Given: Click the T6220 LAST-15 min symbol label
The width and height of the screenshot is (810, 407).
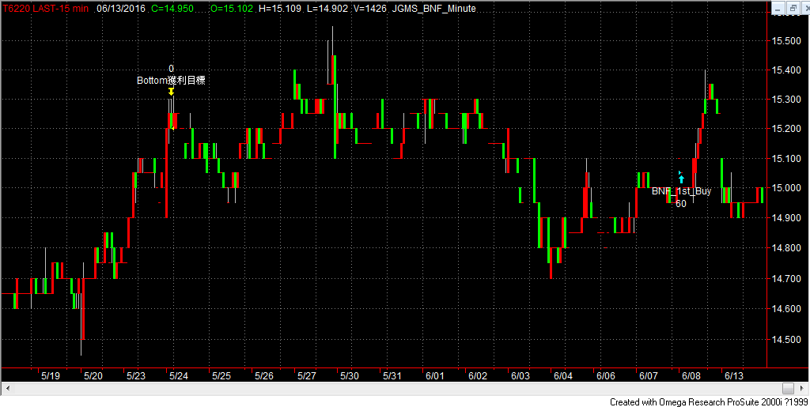Looking at the screenshot, I should [44, 7].
